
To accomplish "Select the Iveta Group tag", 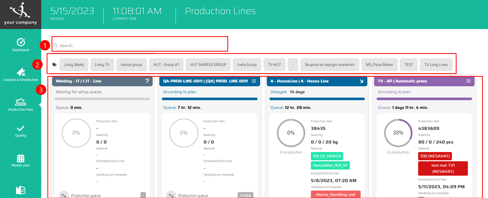I will [247, 65].
